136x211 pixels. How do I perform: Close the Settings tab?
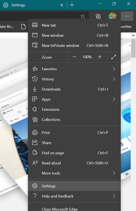tap(62, 5)
